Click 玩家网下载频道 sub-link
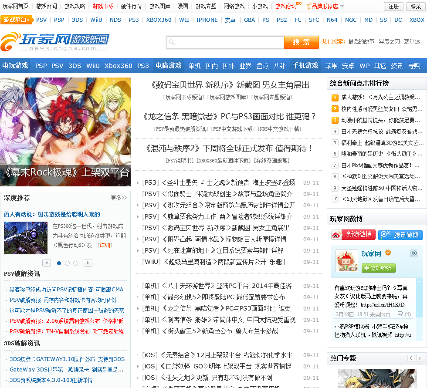 (x=183, y=97)
